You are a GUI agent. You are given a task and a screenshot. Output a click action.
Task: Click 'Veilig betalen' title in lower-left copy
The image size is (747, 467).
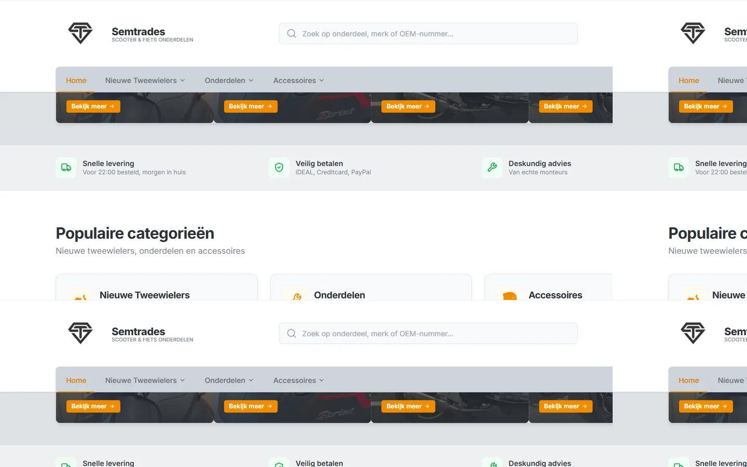(x=319, y=463)
